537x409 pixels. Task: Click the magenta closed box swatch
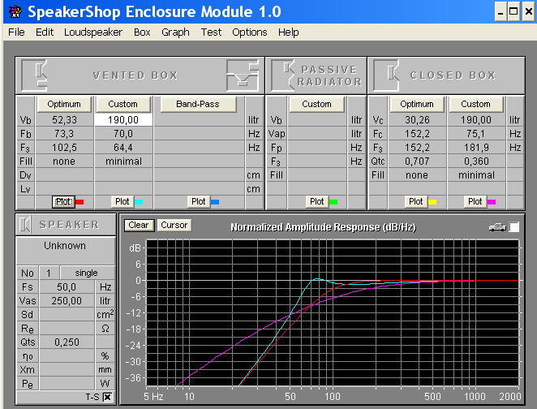pyautogui.click(x=492, y=202)
